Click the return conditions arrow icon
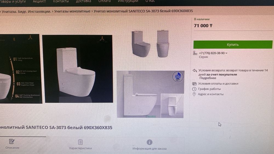This screenshot has width=274, height=154. click(195, 71)
